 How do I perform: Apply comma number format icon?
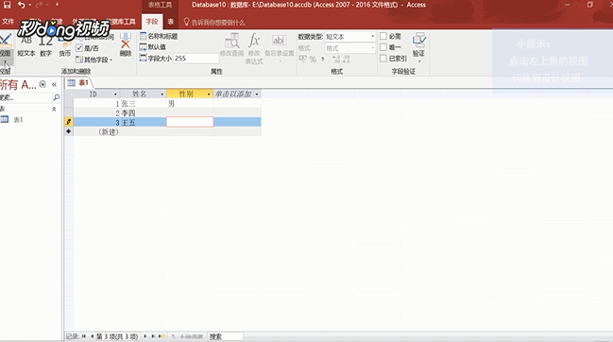(x=322, y=60)
